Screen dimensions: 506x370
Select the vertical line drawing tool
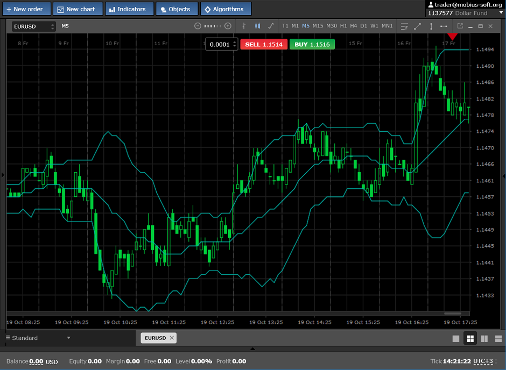click(431, 26)
